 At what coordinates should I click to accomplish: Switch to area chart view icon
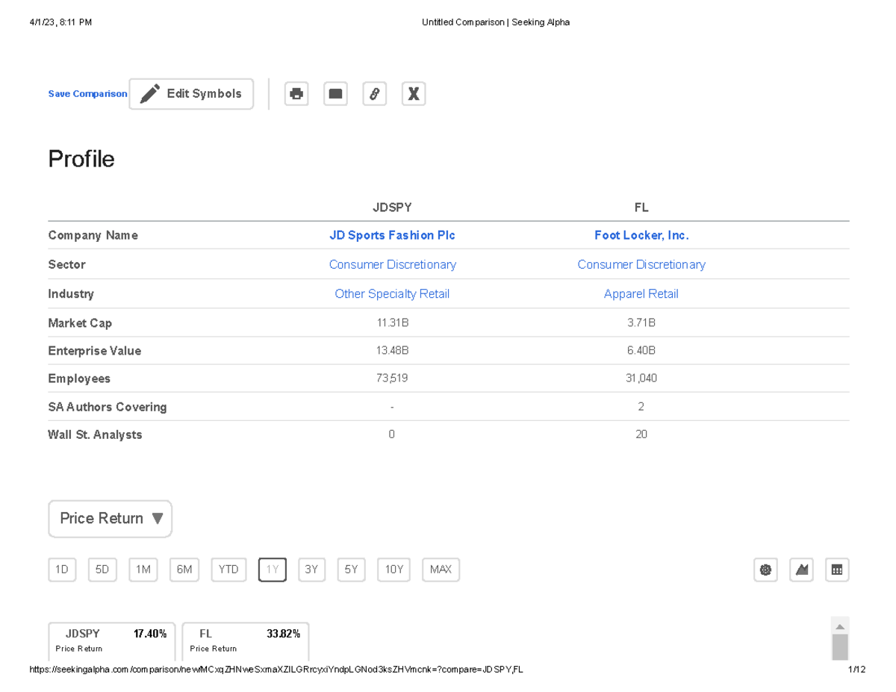point(801,570)
